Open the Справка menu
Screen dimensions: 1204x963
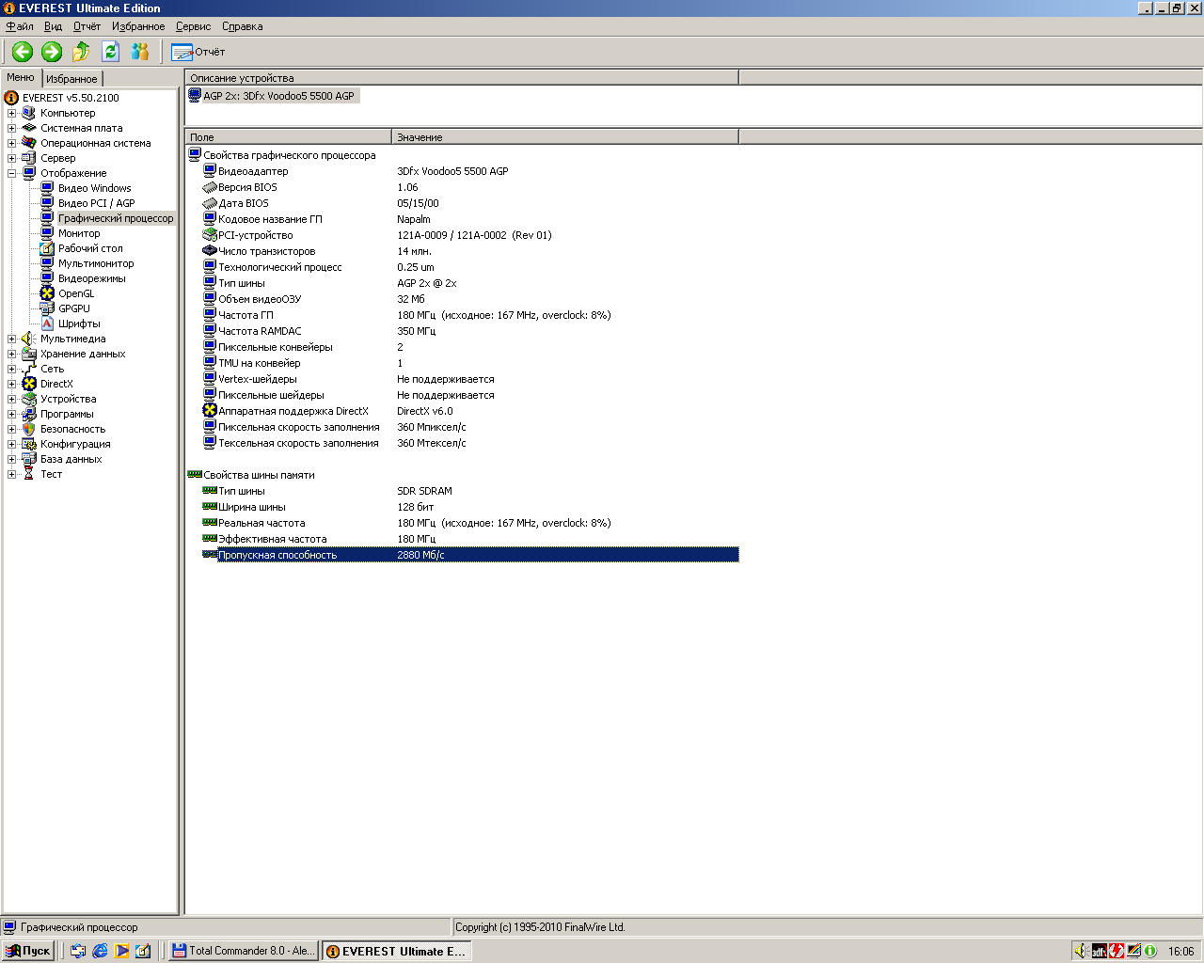point(243,26)
